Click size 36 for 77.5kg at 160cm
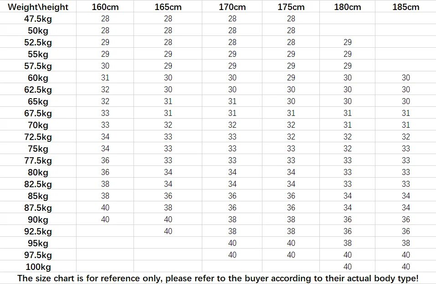Screen dimensions: 436x284 point(105,160)
